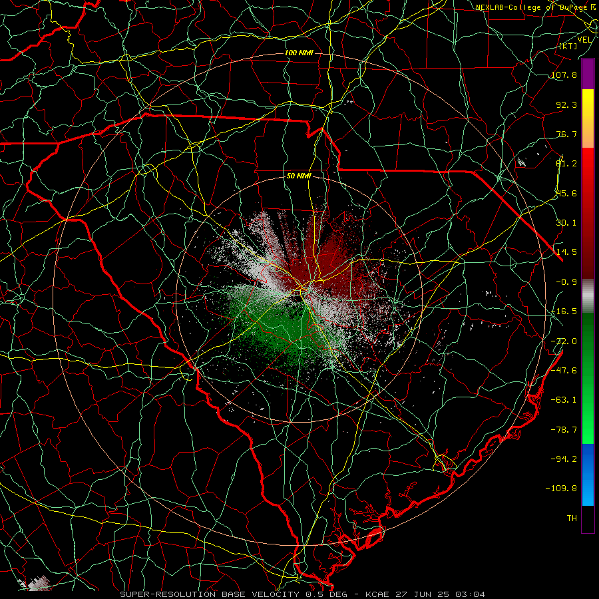Click the 100 NMI range ring label
Viewport: 599px width, 599px height.
tap(299, 53)
